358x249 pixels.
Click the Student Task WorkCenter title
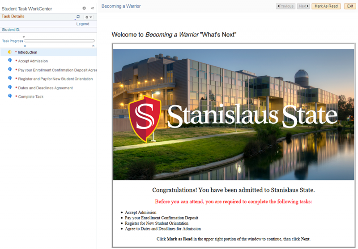tap(27, 9)
